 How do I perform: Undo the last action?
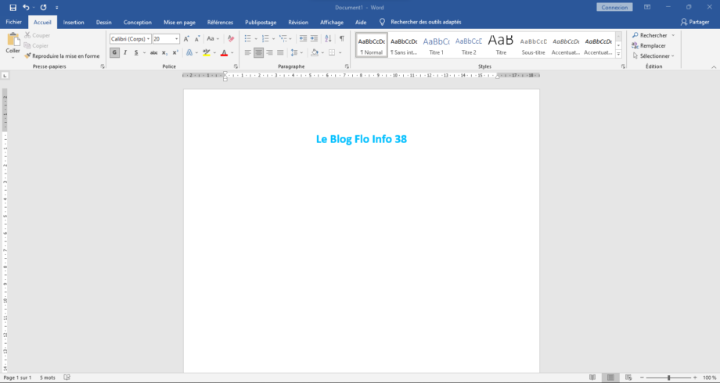click(x=26, y=7)
